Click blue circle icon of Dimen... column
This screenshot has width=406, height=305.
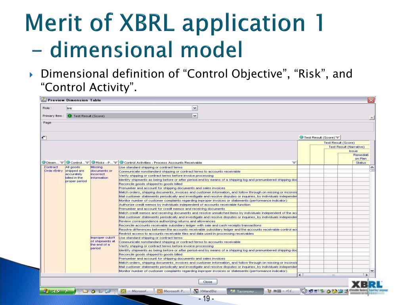tap(44, 162)
